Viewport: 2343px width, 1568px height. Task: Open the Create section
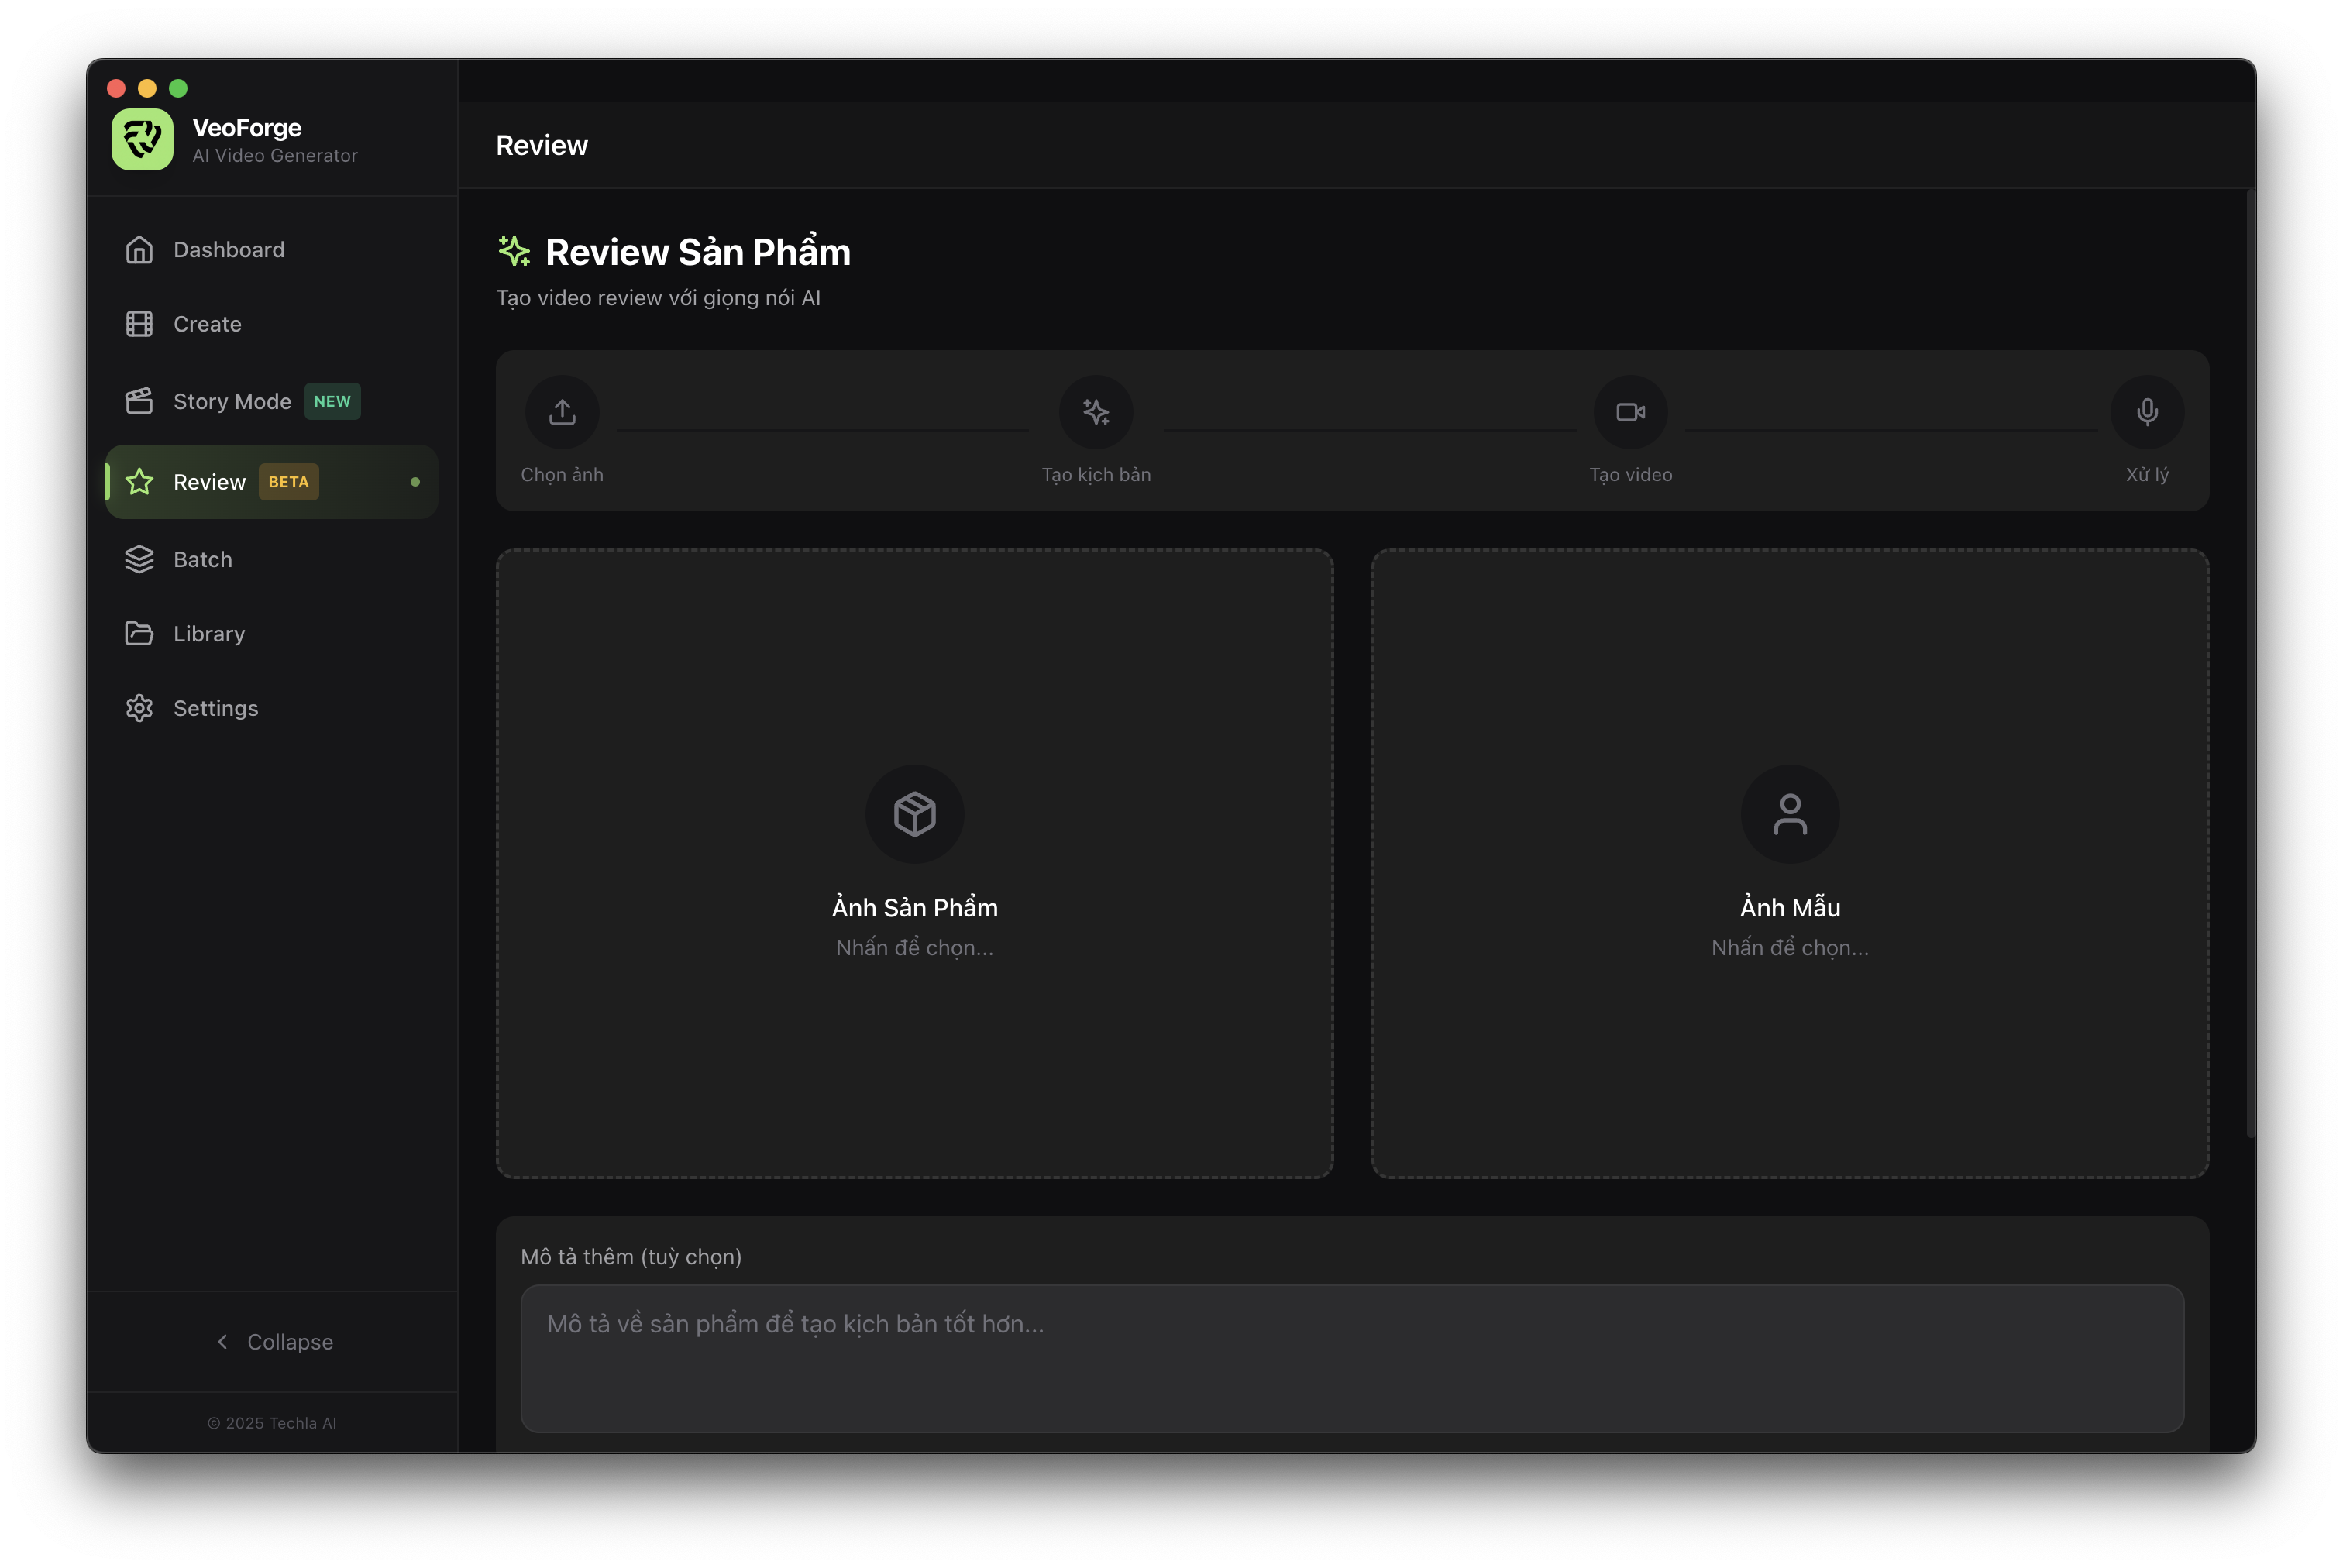pos(206,323)
